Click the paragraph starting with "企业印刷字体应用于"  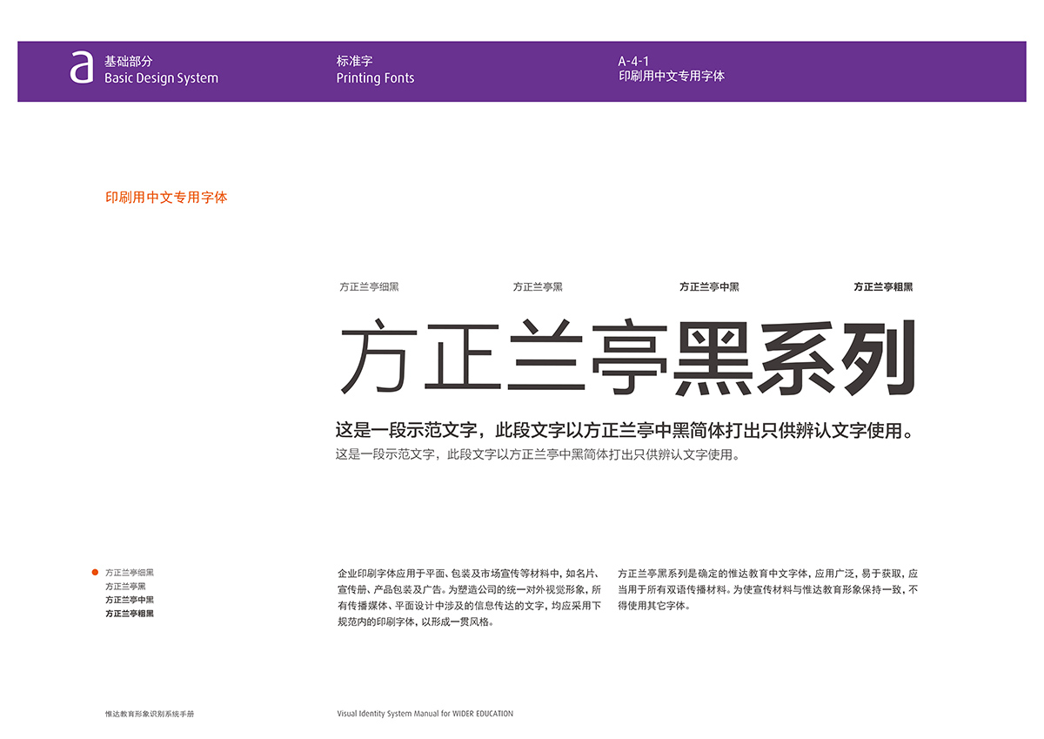(469, 597)
